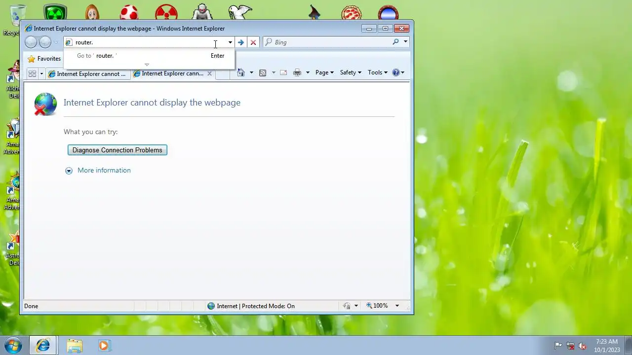Click the Print printer icon
The image size is (632, 355).
[297, 72]
